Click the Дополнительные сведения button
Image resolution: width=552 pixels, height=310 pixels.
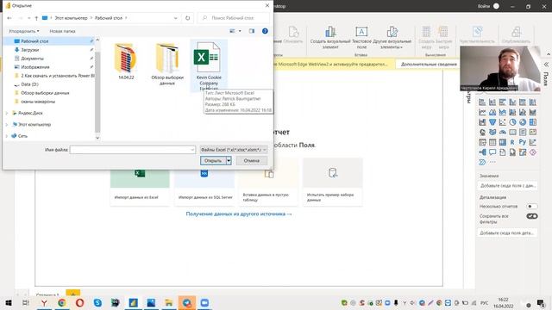(x=429, y=65)
